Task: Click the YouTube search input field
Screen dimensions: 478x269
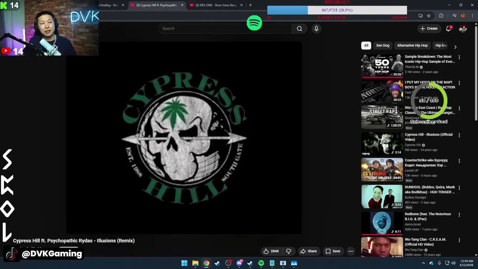Action: pyautogui.click(x=225, y=28)
